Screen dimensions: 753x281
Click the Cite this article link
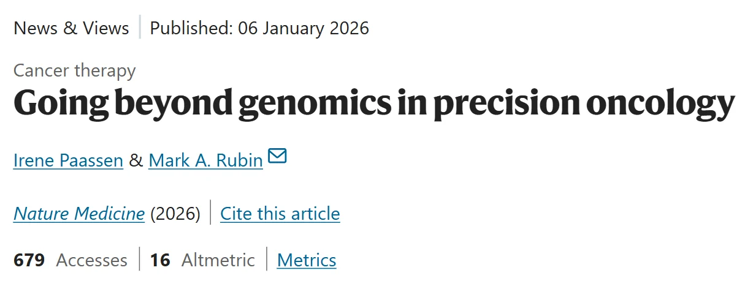click(280, 214)
